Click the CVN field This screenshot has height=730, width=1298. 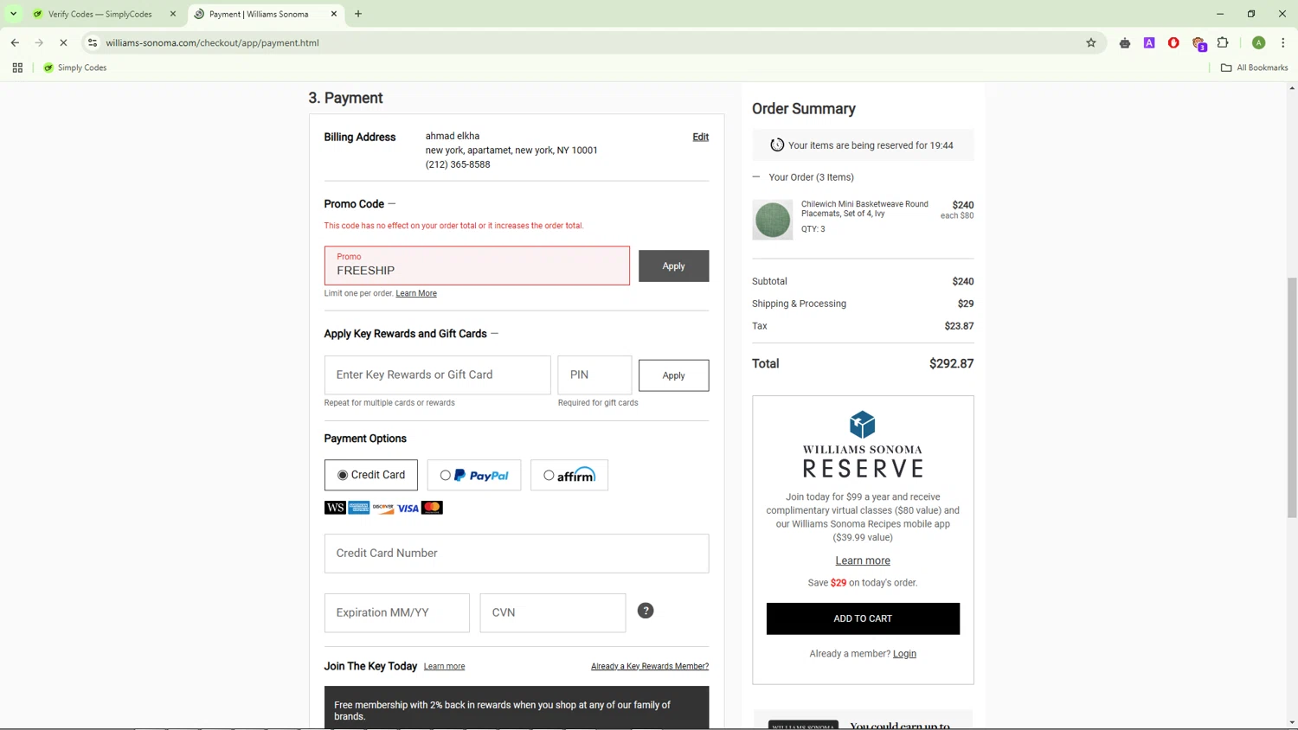553,612
